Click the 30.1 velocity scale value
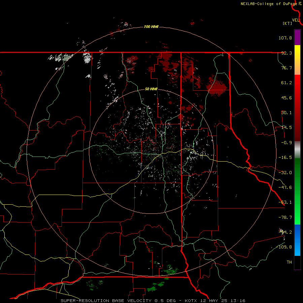 pos(287,113)
